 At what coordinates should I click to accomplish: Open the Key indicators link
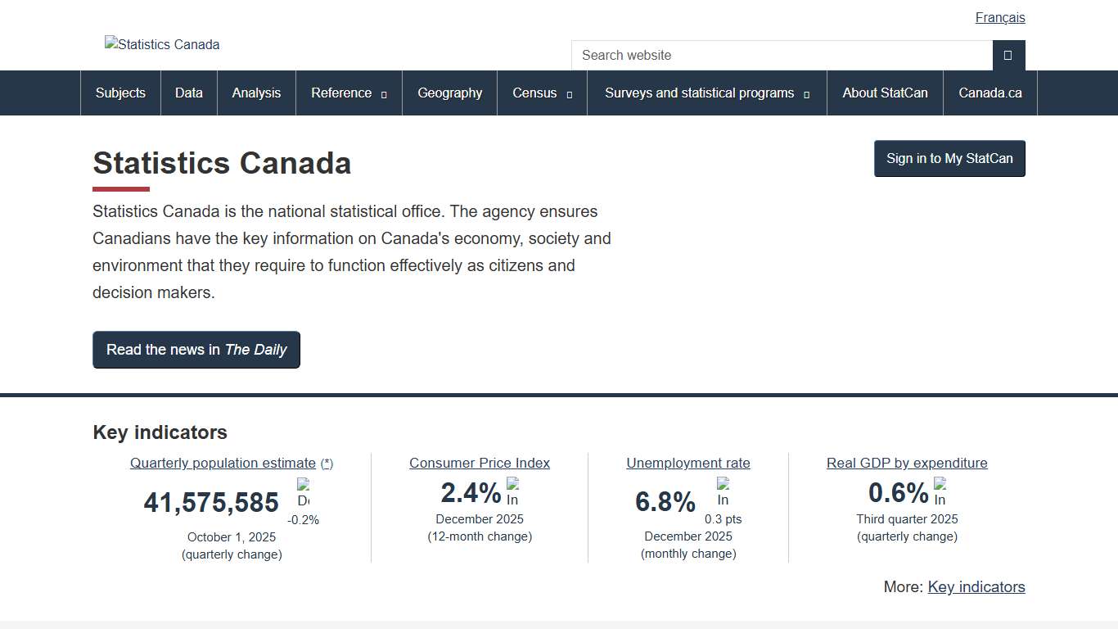[976, 586]
